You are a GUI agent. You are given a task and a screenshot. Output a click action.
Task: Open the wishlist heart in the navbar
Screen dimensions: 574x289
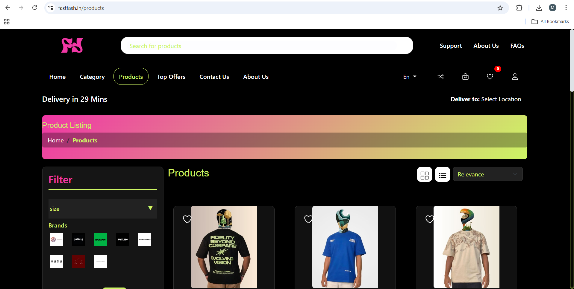point(490,77)
